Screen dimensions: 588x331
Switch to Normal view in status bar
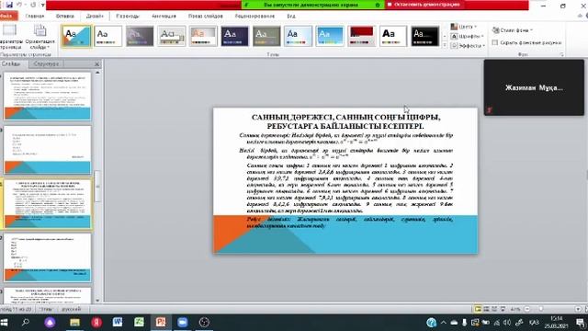478,309
